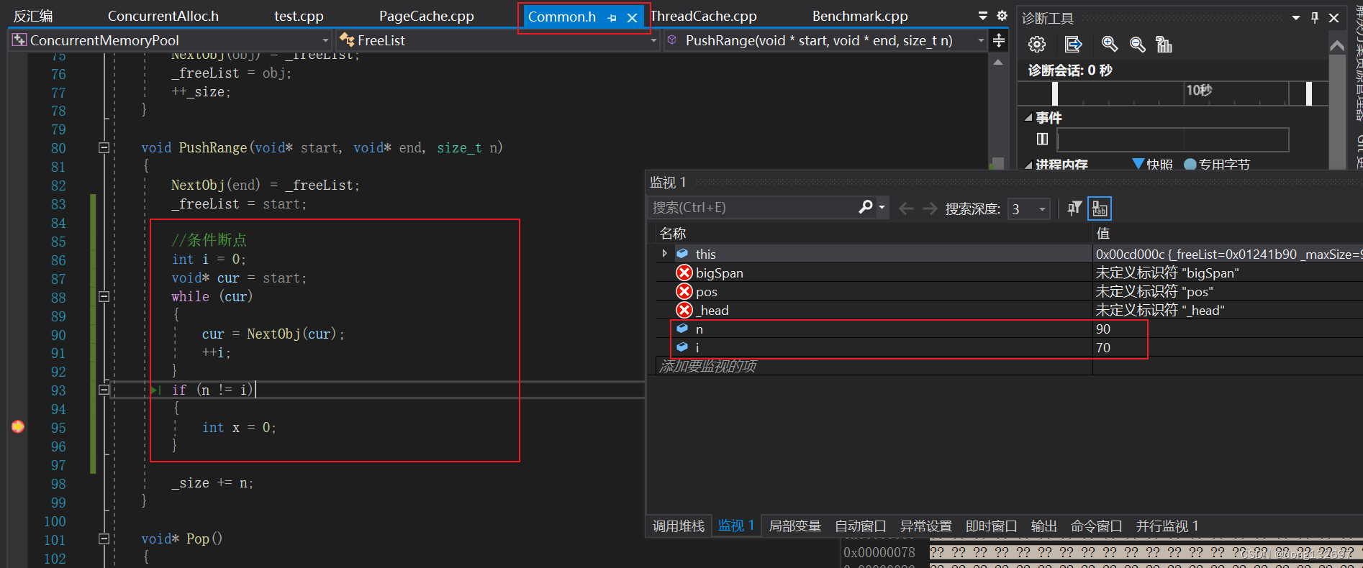This screenshot has height=568, width=1363.
Task: Open the document tabs overflow dropdown
Action: [983, 16]
